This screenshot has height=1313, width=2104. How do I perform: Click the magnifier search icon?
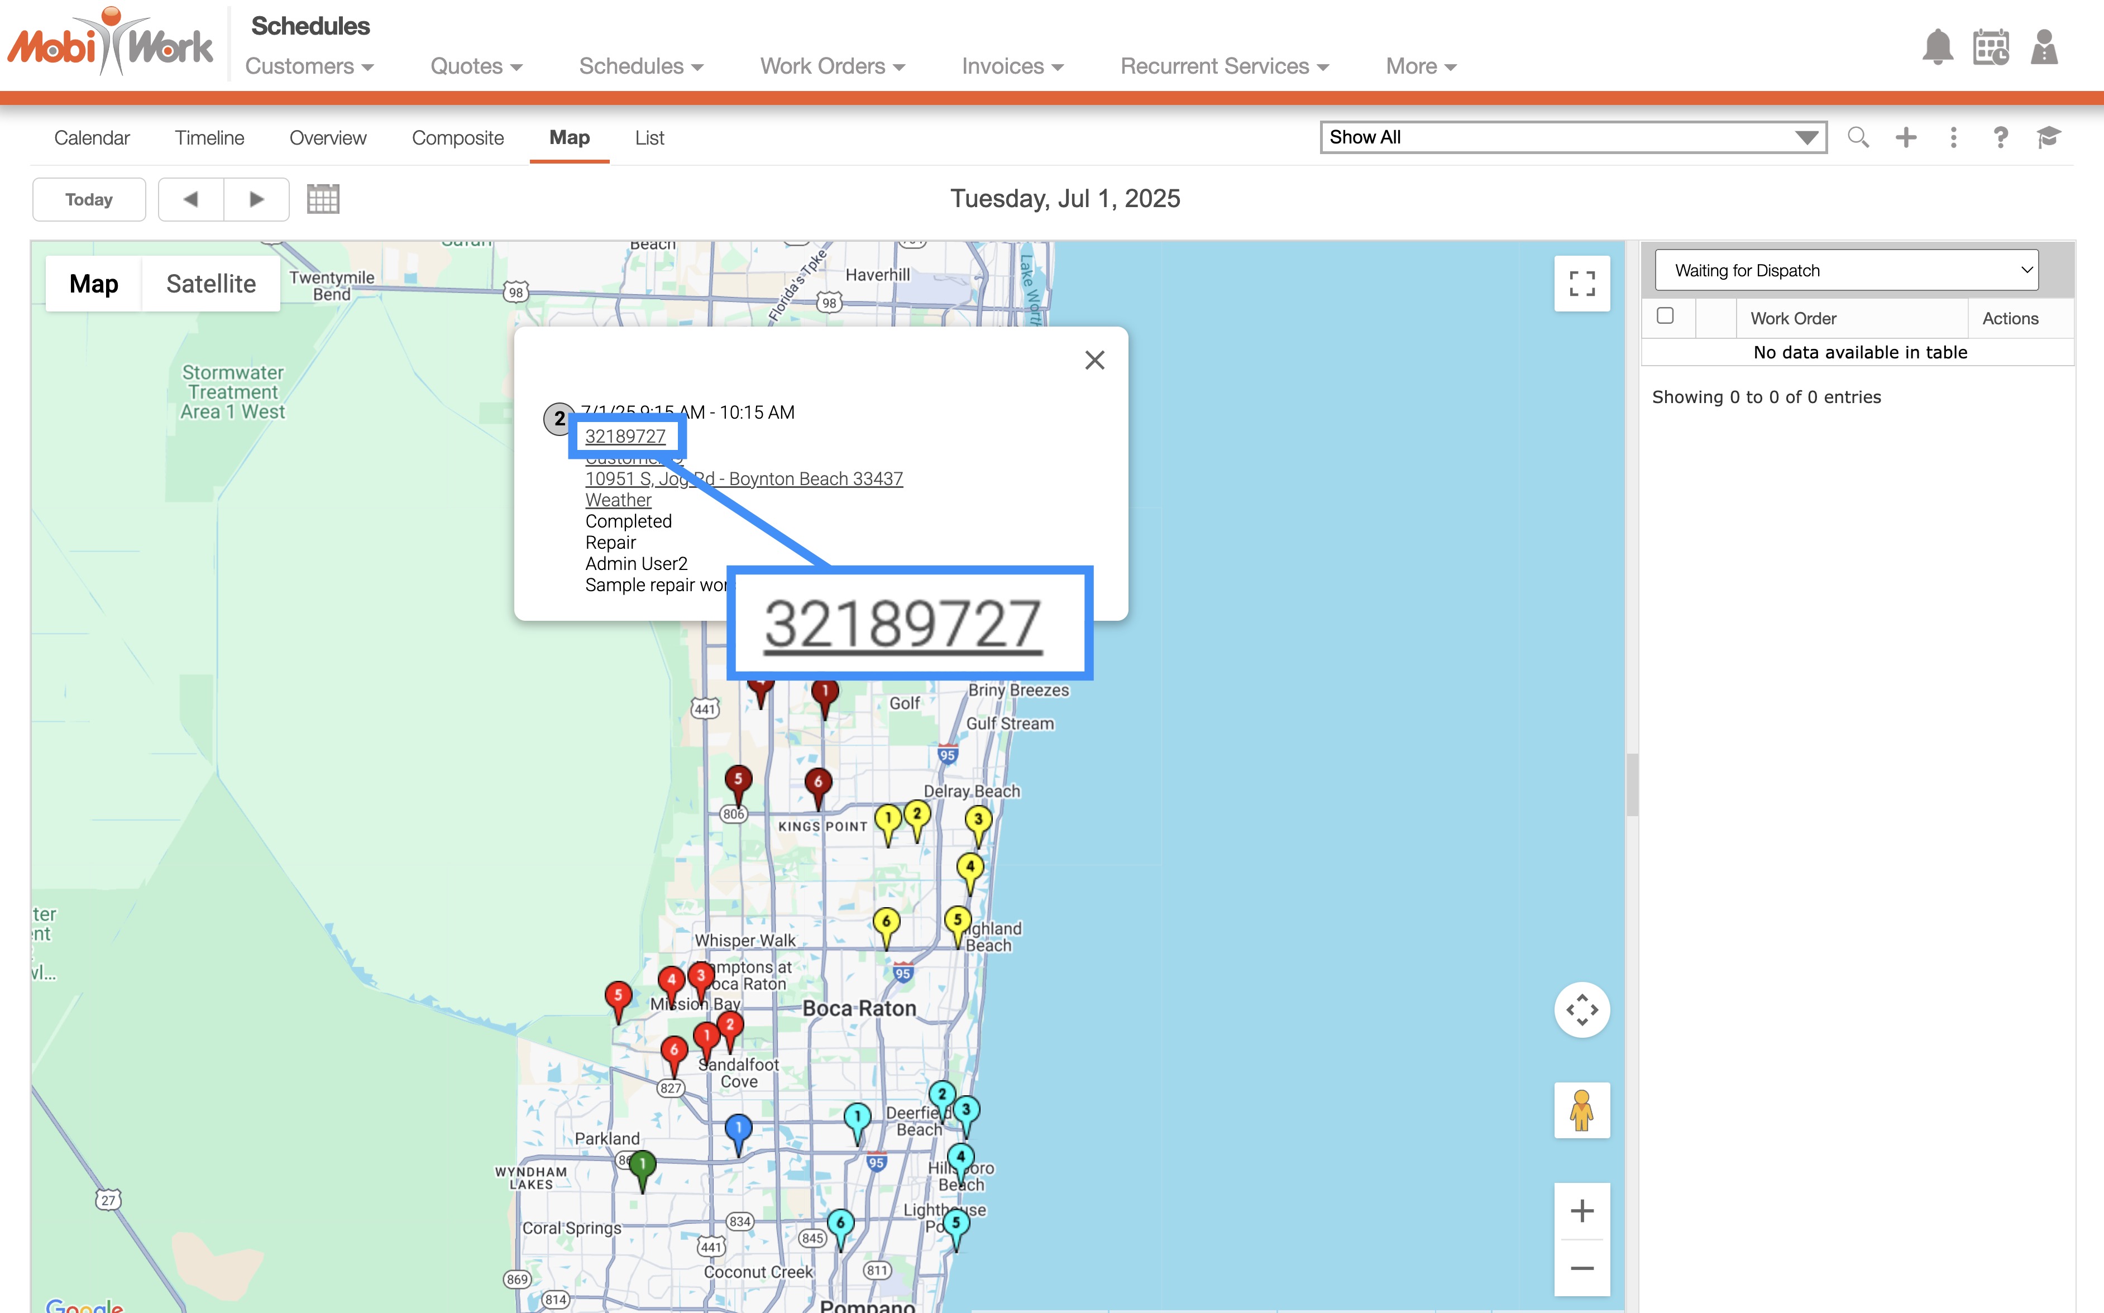[x=1857, y=137]
